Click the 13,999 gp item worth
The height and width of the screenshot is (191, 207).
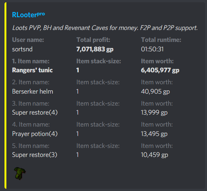pyautogui.click(x=154, y=113)
